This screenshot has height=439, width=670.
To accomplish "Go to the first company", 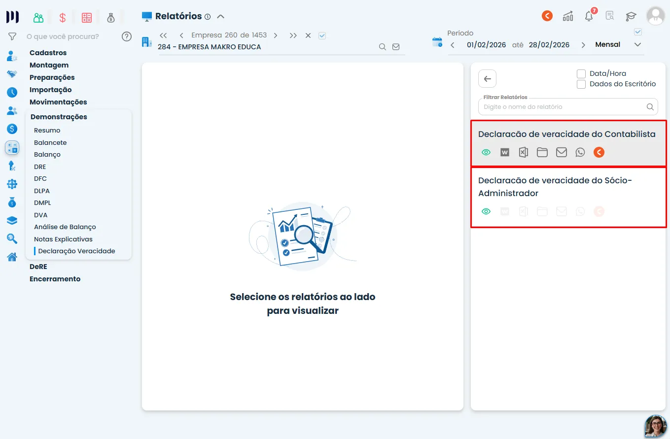I will [164, 35].
